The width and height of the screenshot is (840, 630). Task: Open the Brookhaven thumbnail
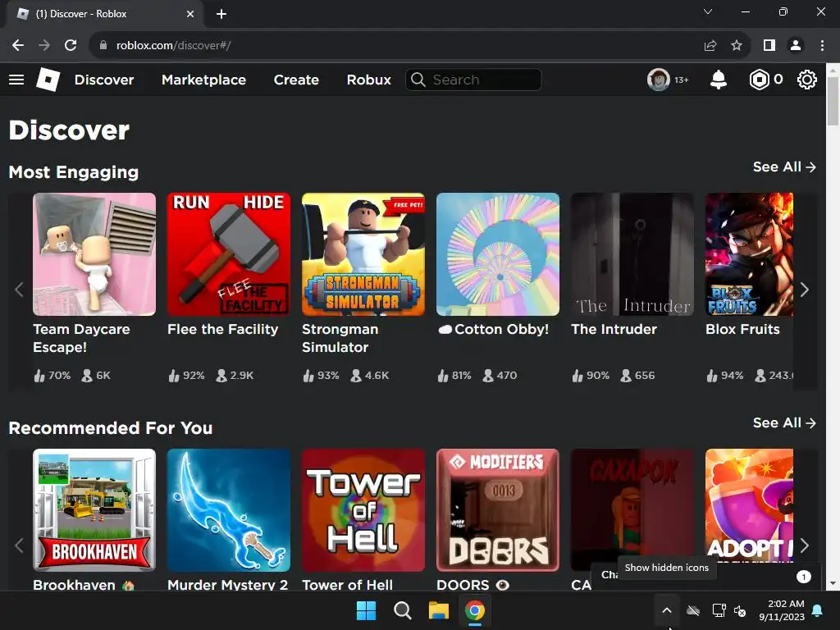(x=94, y=510)
